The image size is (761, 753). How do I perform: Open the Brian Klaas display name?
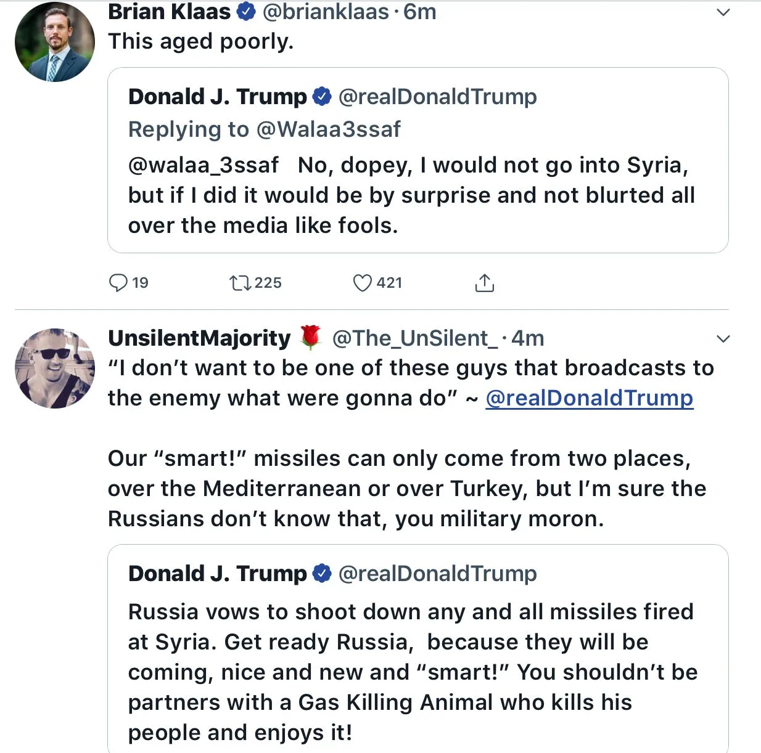click(169, 12)
